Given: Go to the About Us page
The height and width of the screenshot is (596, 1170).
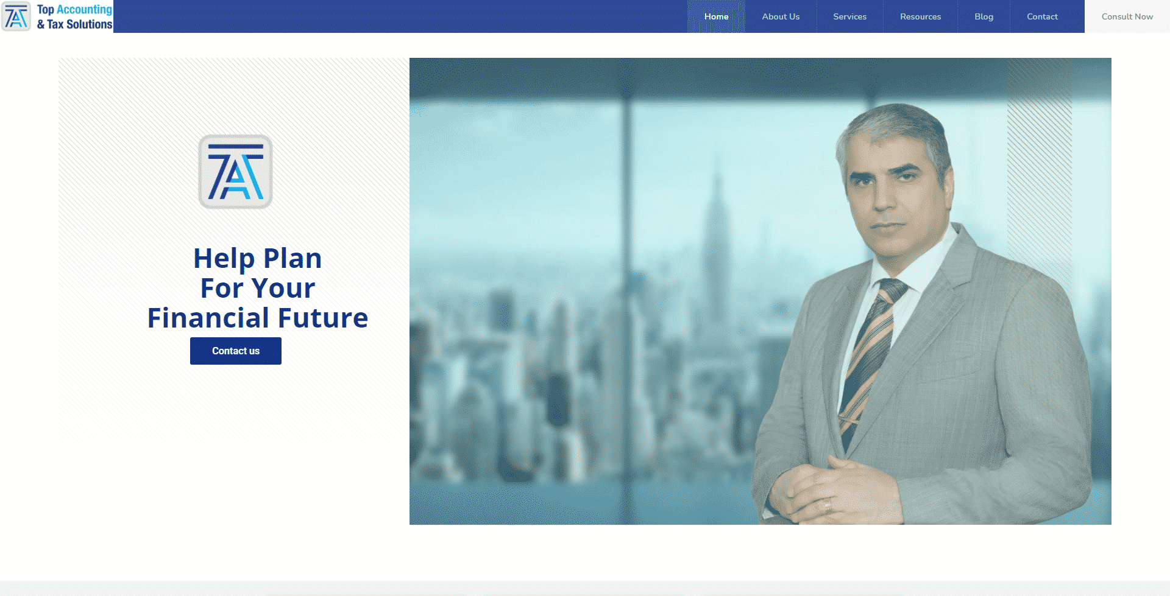Looking at the screenshot, I should [x=781, y=16].
